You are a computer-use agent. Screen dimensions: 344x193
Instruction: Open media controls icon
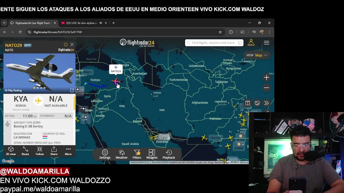(254, 32)
